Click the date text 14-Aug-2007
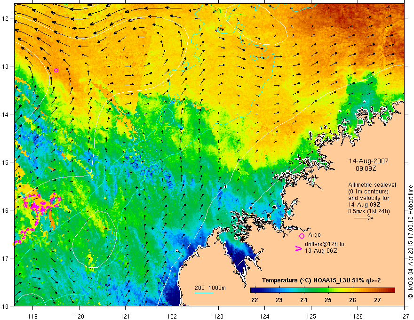The image size is (414, 320). [368, 161]
